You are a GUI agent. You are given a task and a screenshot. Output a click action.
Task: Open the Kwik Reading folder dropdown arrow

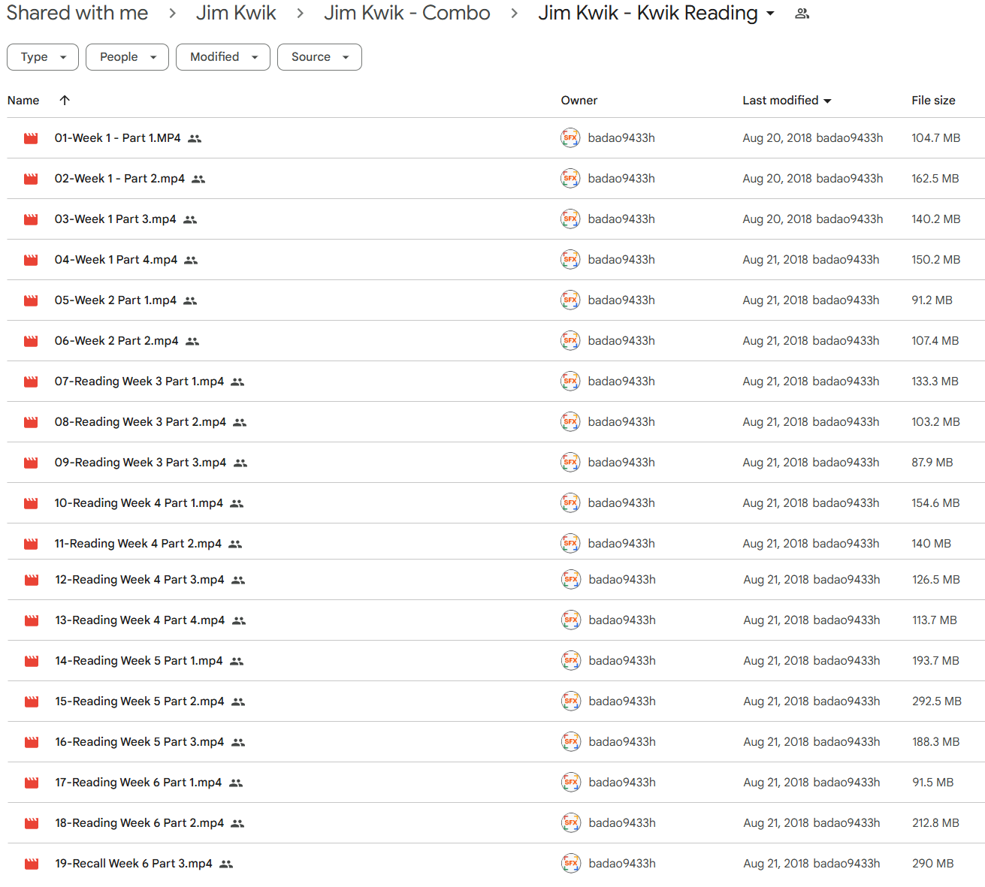pos(770,14)
